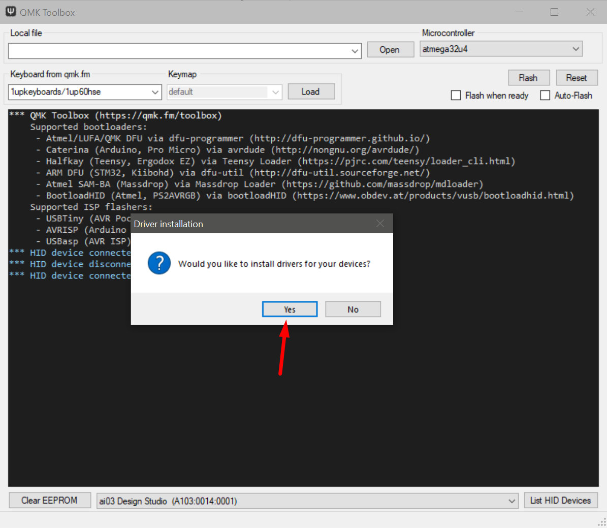Toggle the Auto-Flash checkbox
Image resolution: width=607 pixels, height=528 pixels.
coord(545,96)
